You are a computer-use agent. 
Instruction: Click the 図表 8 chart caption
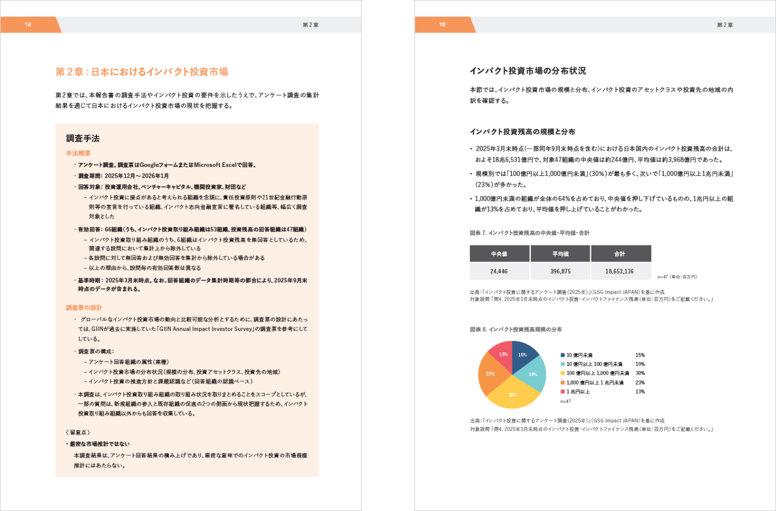tap(516, 329)
